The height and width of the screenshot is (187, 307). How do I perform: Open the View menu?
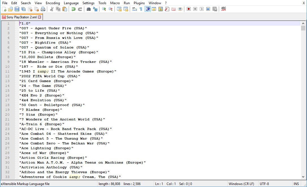38,3
